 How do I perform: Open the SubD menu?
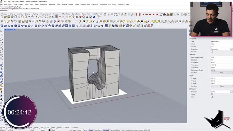point(27,5)
